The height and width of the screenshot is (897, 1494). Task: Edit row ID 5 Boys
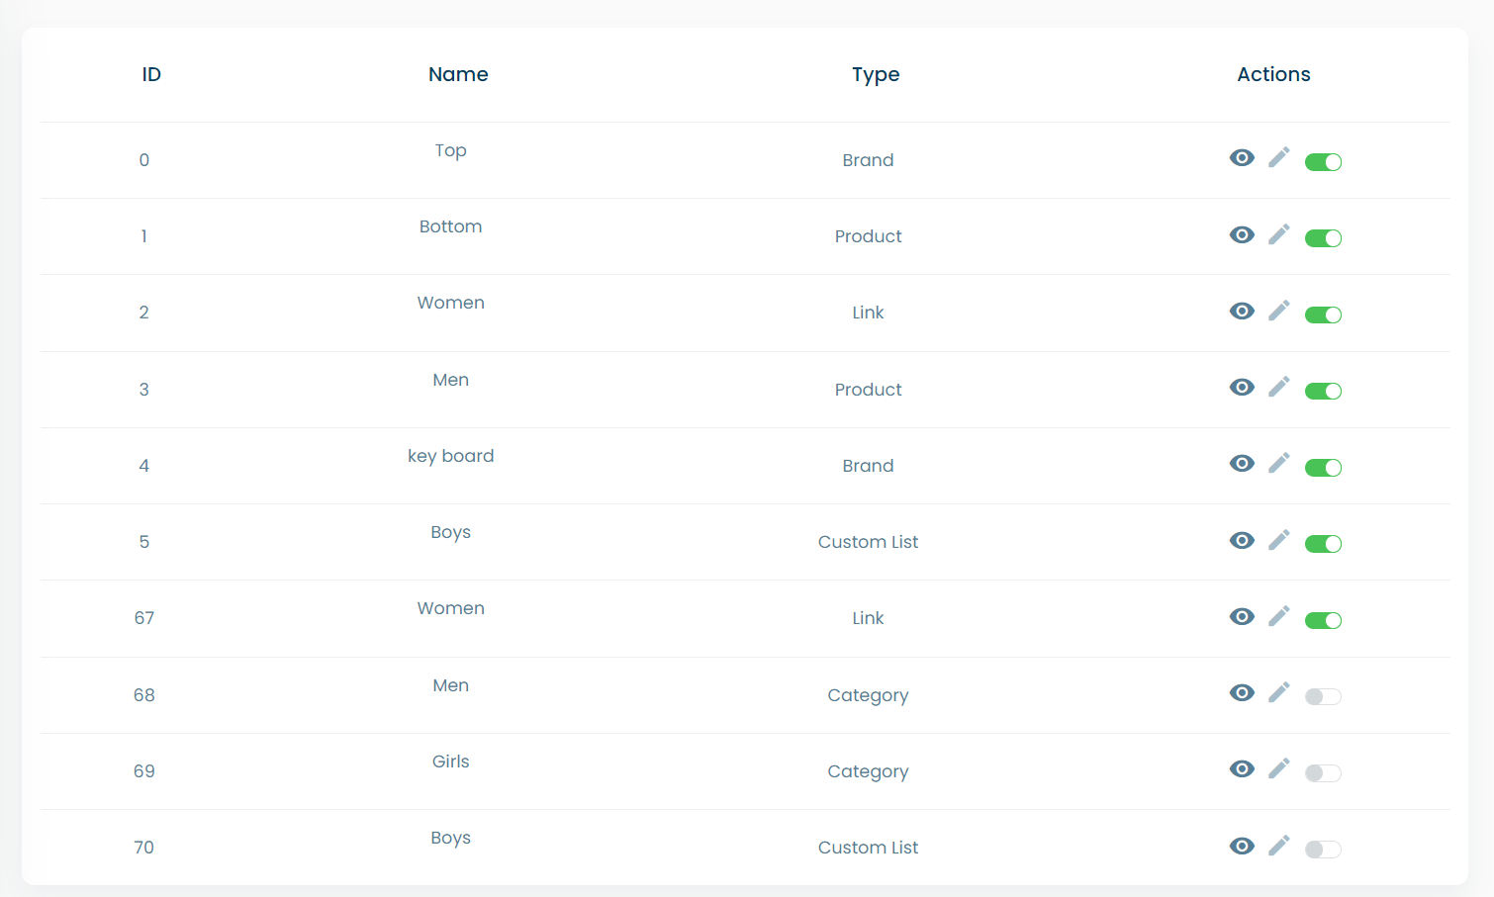tap(1279, 539)
